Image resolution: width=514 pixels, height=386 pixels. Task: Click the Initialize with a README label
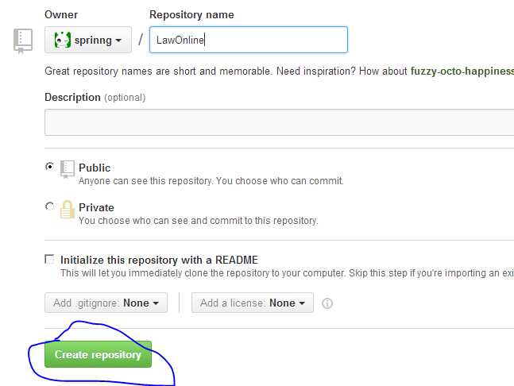click(159, 260)
